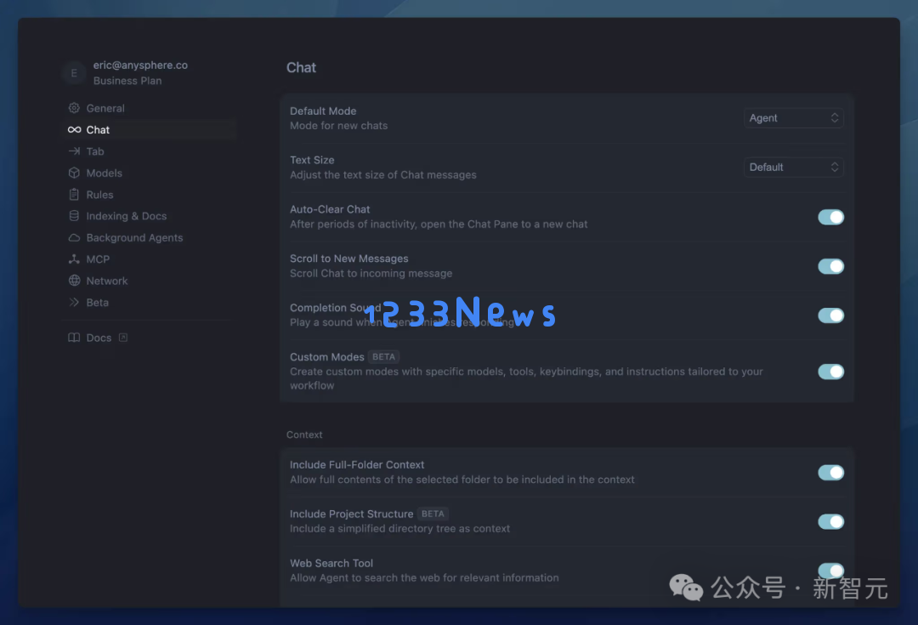
Task: Click the eric@anysphere.co account email
Action: click(x=140, y=65)
